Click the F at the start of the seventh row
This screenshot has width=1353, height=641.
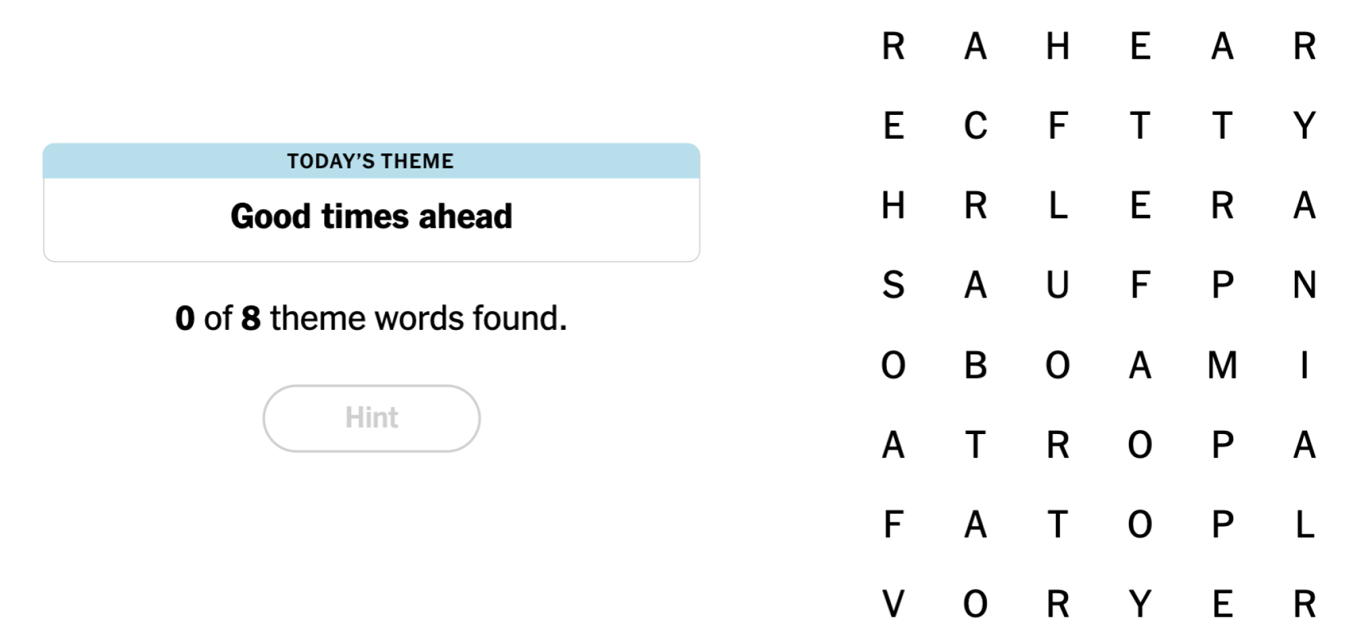[894, 525]
